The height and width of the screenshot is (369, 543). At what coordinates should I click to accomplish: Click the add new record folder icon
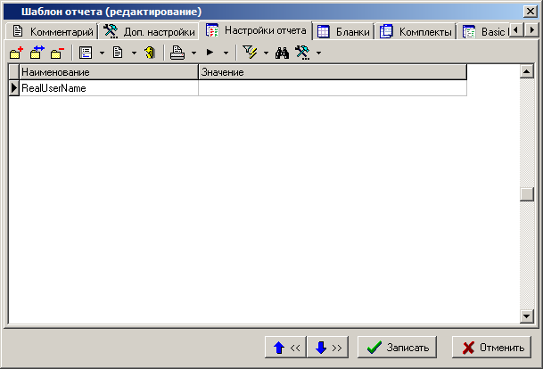click(x=15, y=53)
